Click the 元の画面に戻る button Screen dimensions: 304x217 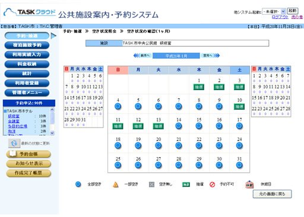coord(272,194)
